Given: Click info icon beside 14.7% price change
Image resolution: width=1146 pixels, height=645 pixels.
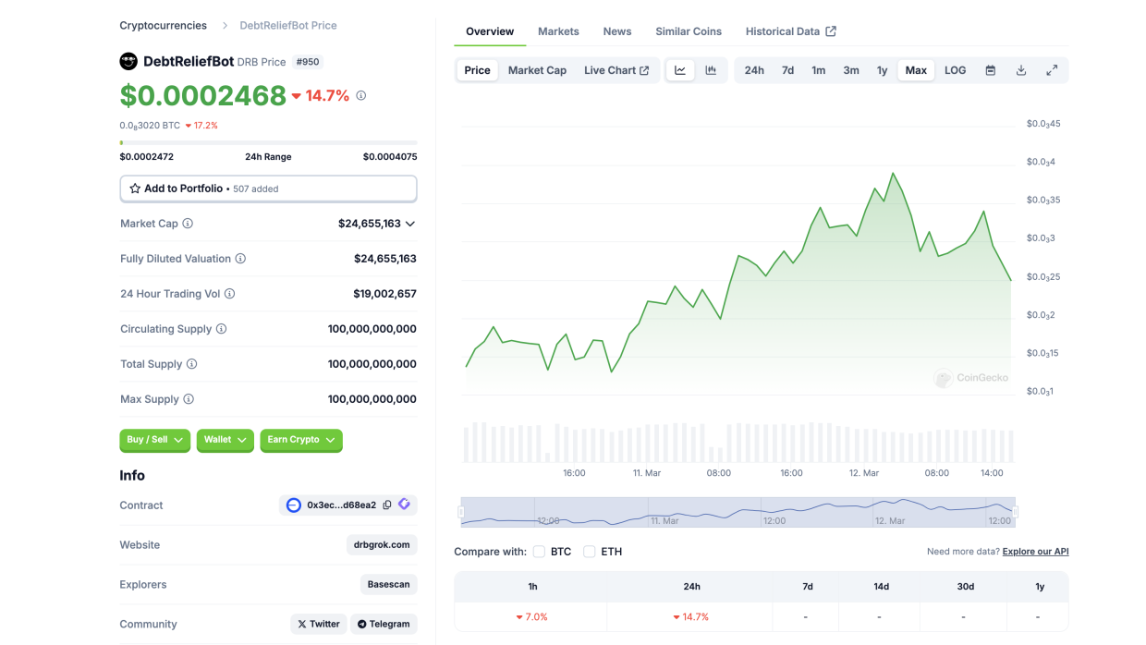Looking at the screenshot, I should coord(361,95).
